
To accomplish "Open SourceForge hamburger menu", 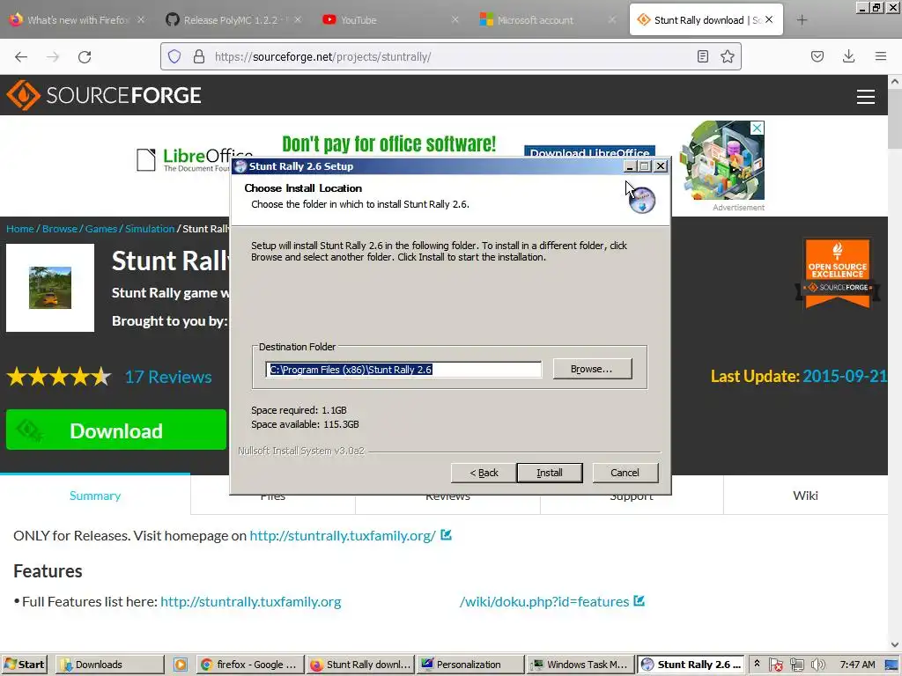I will 865,97.
